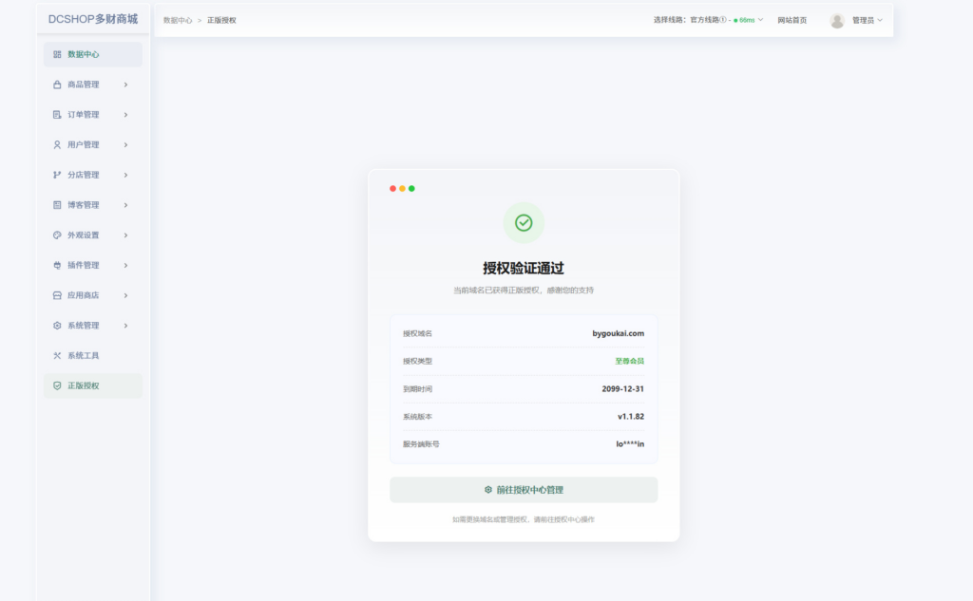The image size is (973, 601).
Task: Click the 外观设置 palette icon
Action: (x=57, y=235)
